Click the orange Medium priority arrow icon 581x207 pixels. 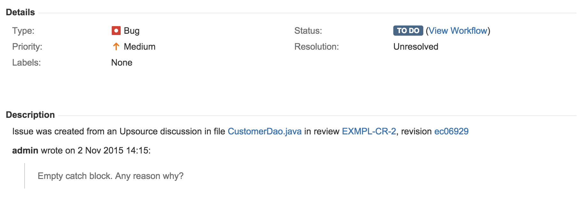click(x=116, y=46)
